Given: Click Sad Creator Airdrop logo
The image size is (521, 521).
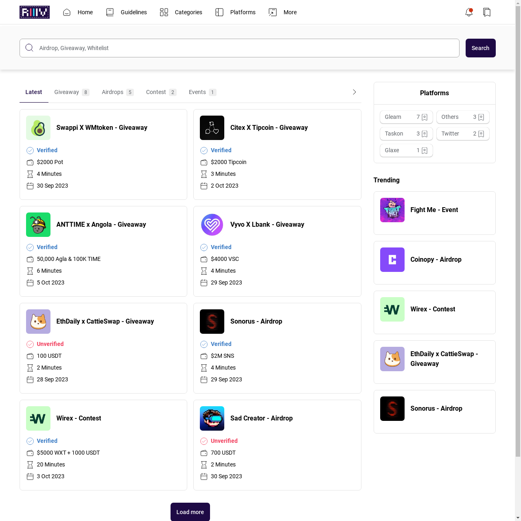Looking at the screenshot, I should (x=212, y=418).
